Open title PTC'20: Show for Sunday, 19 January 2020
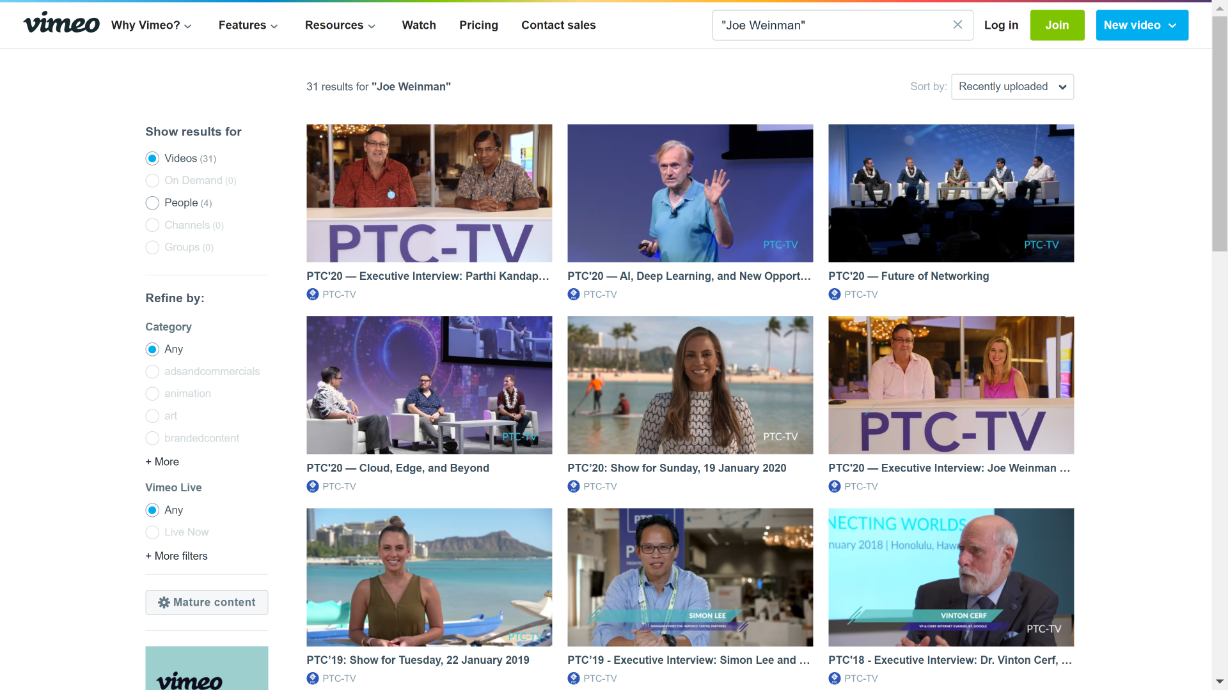Screen dimensions: 1228x690 point(677,468)
